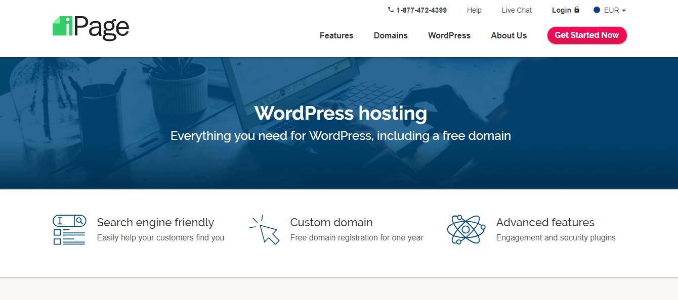Open the Help link

point(474,10)
